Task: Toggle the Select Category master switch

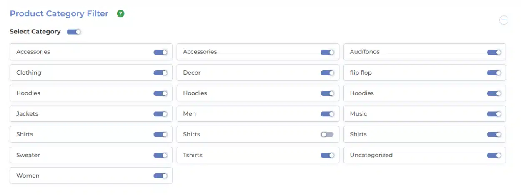Action: click(x=74, y=32)
